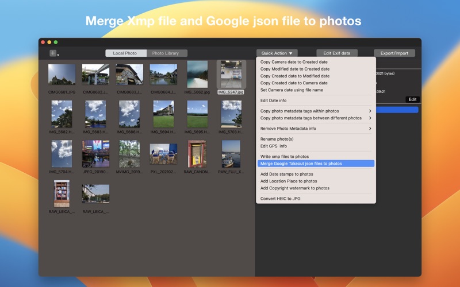Select the IMG_5682 photo thumbnail

coord(62,114)
